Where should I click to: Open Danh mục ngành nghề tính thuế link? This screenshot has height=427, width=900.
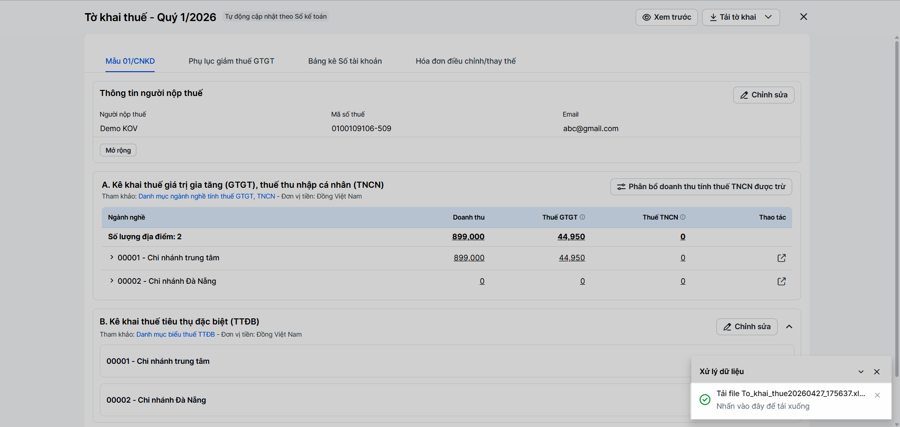(x=207, y=197)
